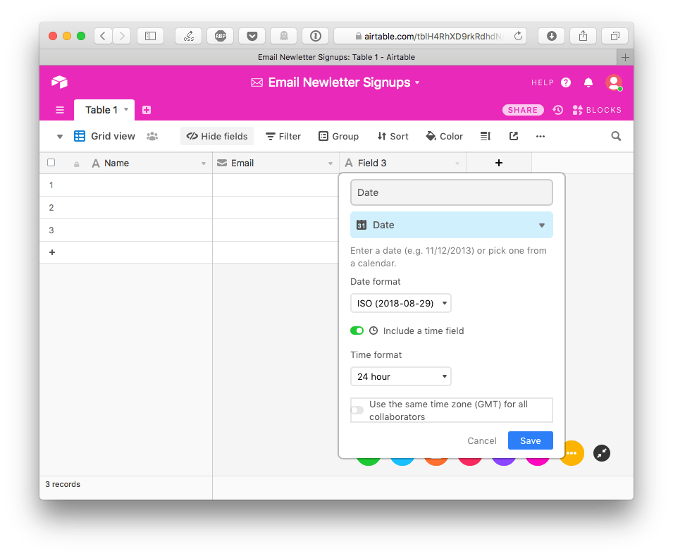
Task: Click the Email column header
Action: point(276,163)
